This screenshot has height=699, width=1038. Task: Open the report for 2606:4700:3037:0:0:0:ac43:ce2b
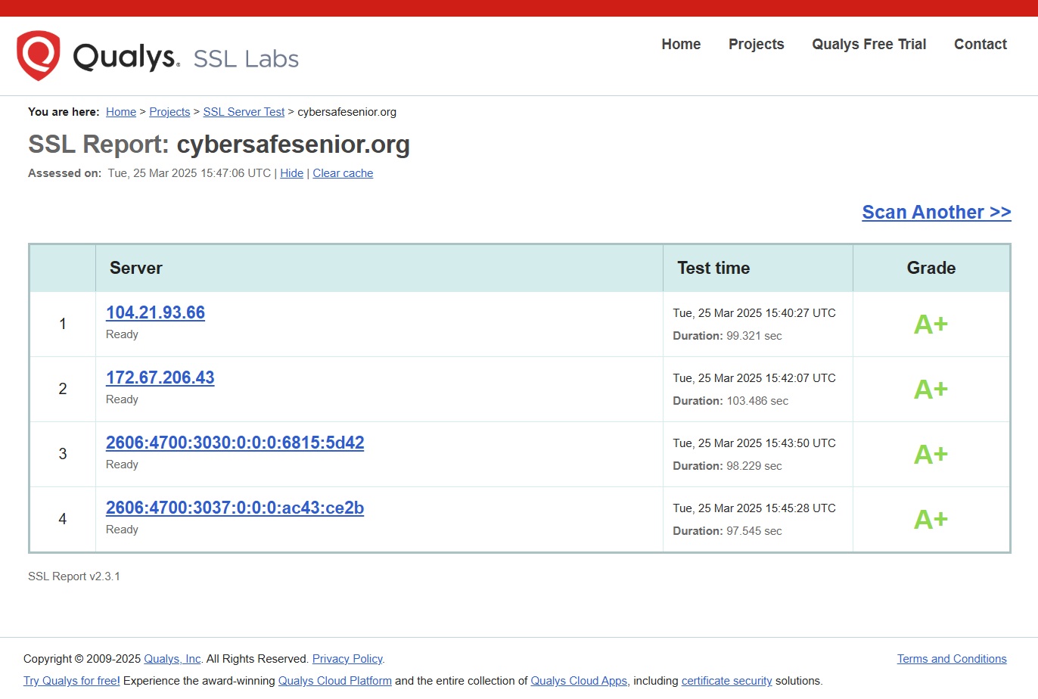[x=235, y=508]
